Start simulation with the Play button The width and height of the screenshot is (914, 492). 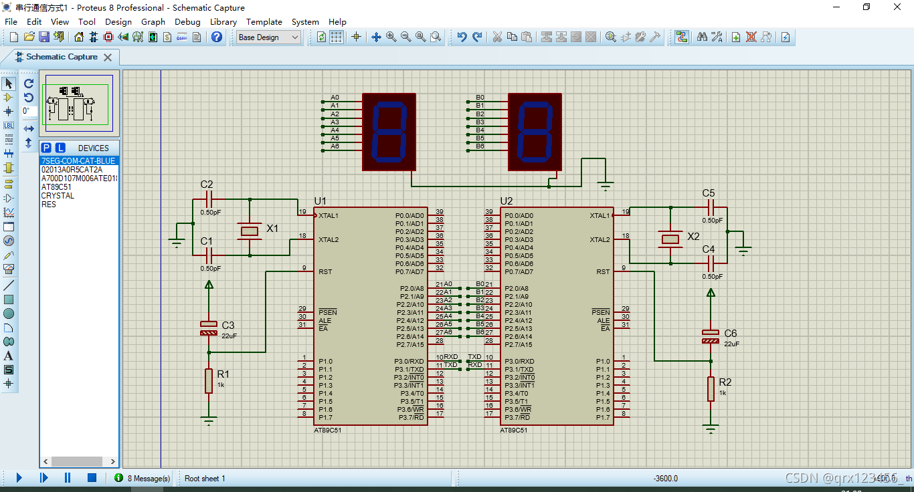click(x=19, y=478)
